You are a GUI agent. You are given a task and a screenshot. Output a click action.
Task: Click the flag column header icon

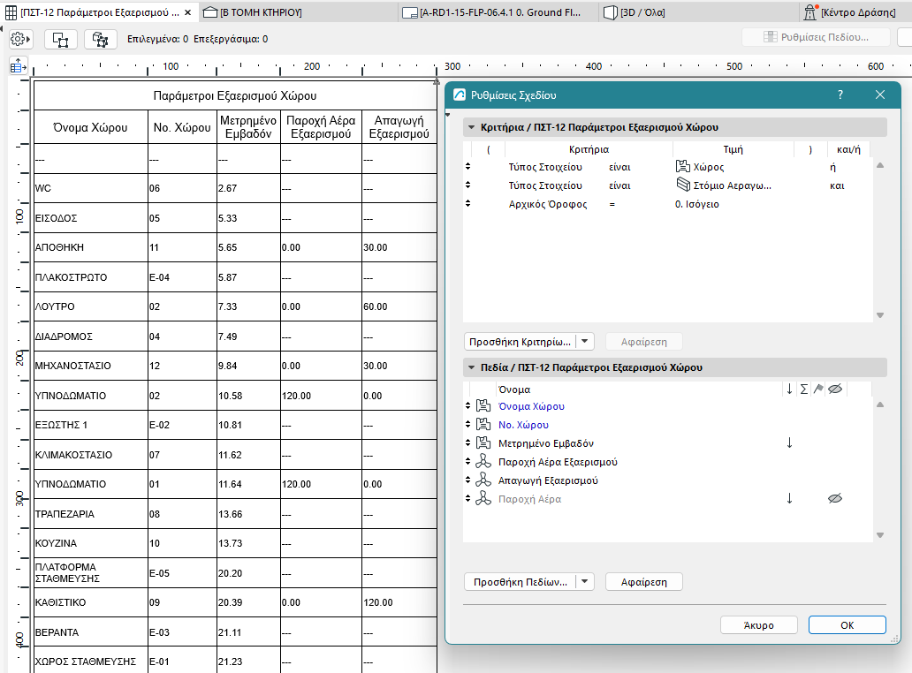coord(819,389)
